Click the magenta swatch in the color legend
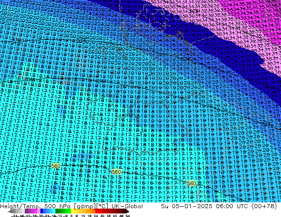 coord(35,211)
